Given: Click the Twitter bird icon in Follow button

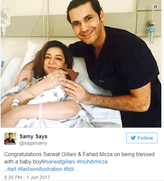Looking at the screenshot, I should (133, 138).
